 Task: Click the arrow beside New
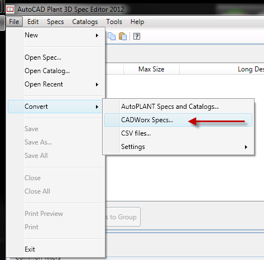pyautogui.click(x=97, y=35)
